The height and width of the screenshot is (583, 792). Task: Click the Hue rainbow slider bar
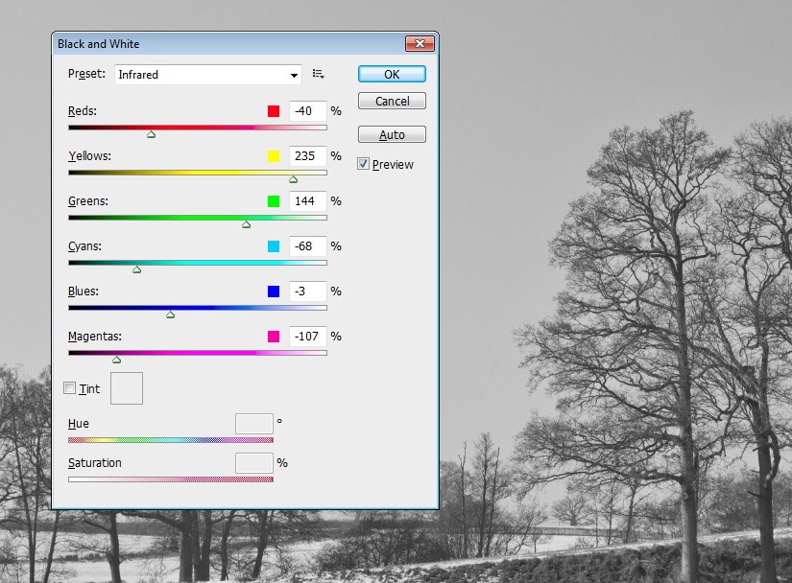click(171, 440)
